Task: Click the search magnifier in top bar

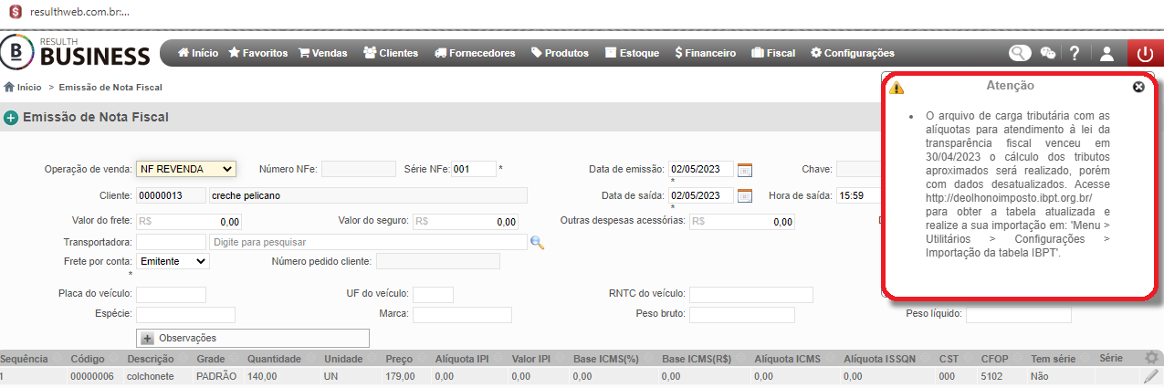Action: coord(1020,53)
